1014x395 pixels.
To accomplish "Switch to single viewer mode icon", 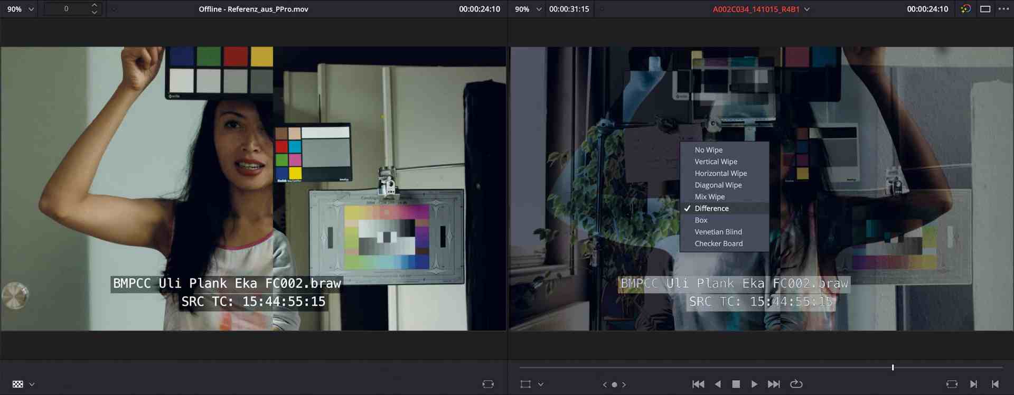I will coord(985,9).
